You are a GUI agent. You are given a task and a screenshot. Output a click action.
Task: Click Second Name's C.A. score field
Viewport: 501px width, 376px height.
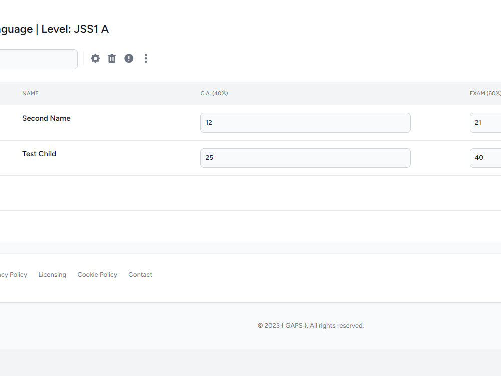pos(305,123)
